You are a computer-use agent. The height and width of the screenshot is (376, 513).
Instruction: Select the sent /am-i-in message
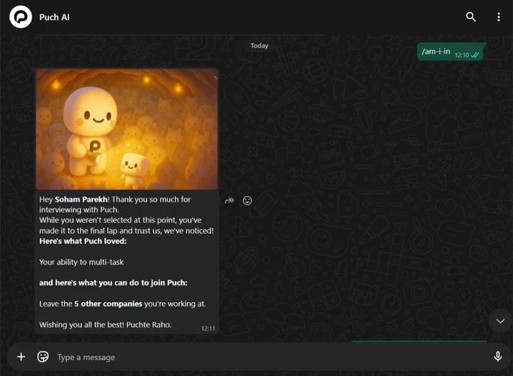[x=451, y=52]
